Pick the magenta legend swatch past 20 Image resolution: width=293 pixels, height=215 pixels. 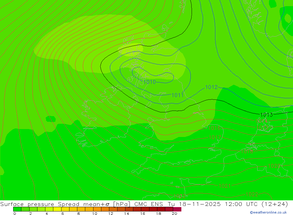[177, 209]
